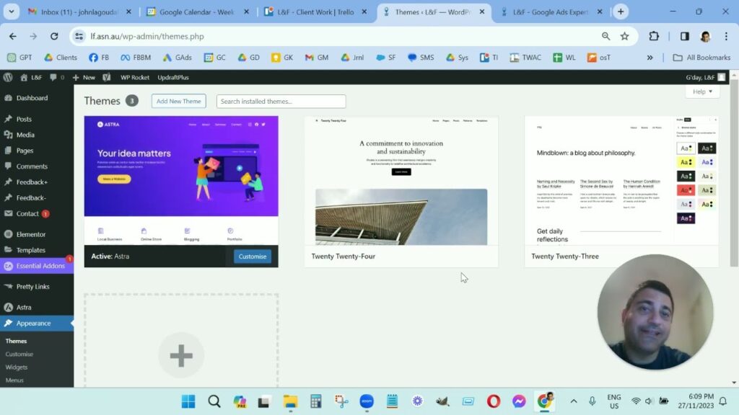Click the plus to add a new theme
This screenshot has height=415, width=739.
(x=181, y=355)
